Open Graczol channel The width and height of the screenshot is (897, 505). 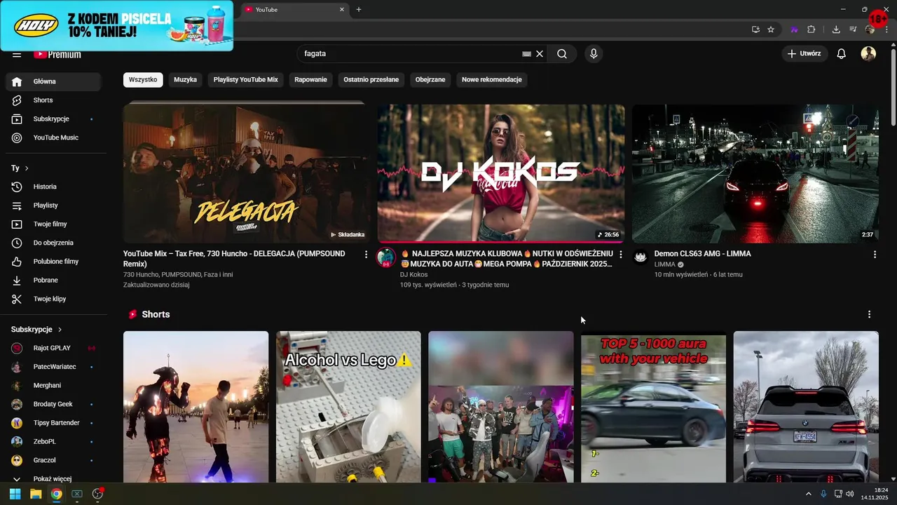point(53,460)
